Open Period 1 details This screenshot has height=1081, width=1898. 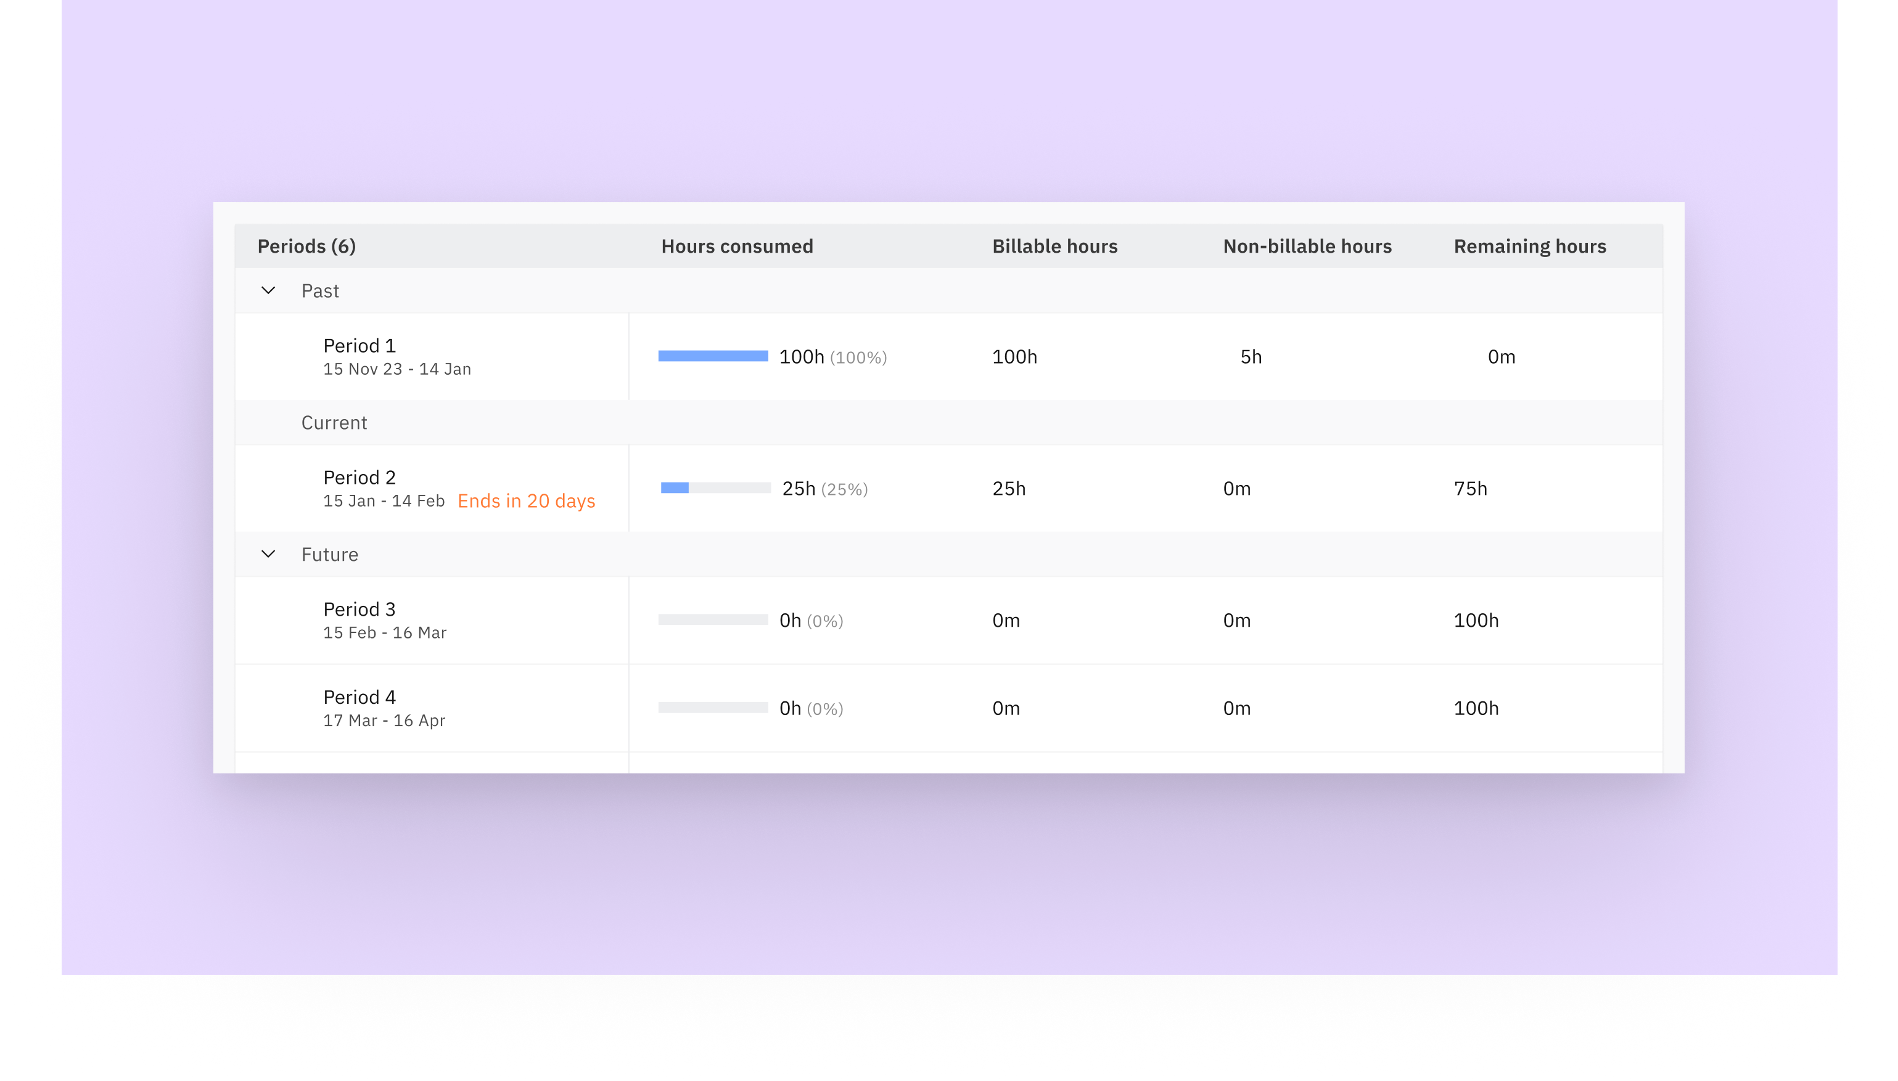(359, 345)
